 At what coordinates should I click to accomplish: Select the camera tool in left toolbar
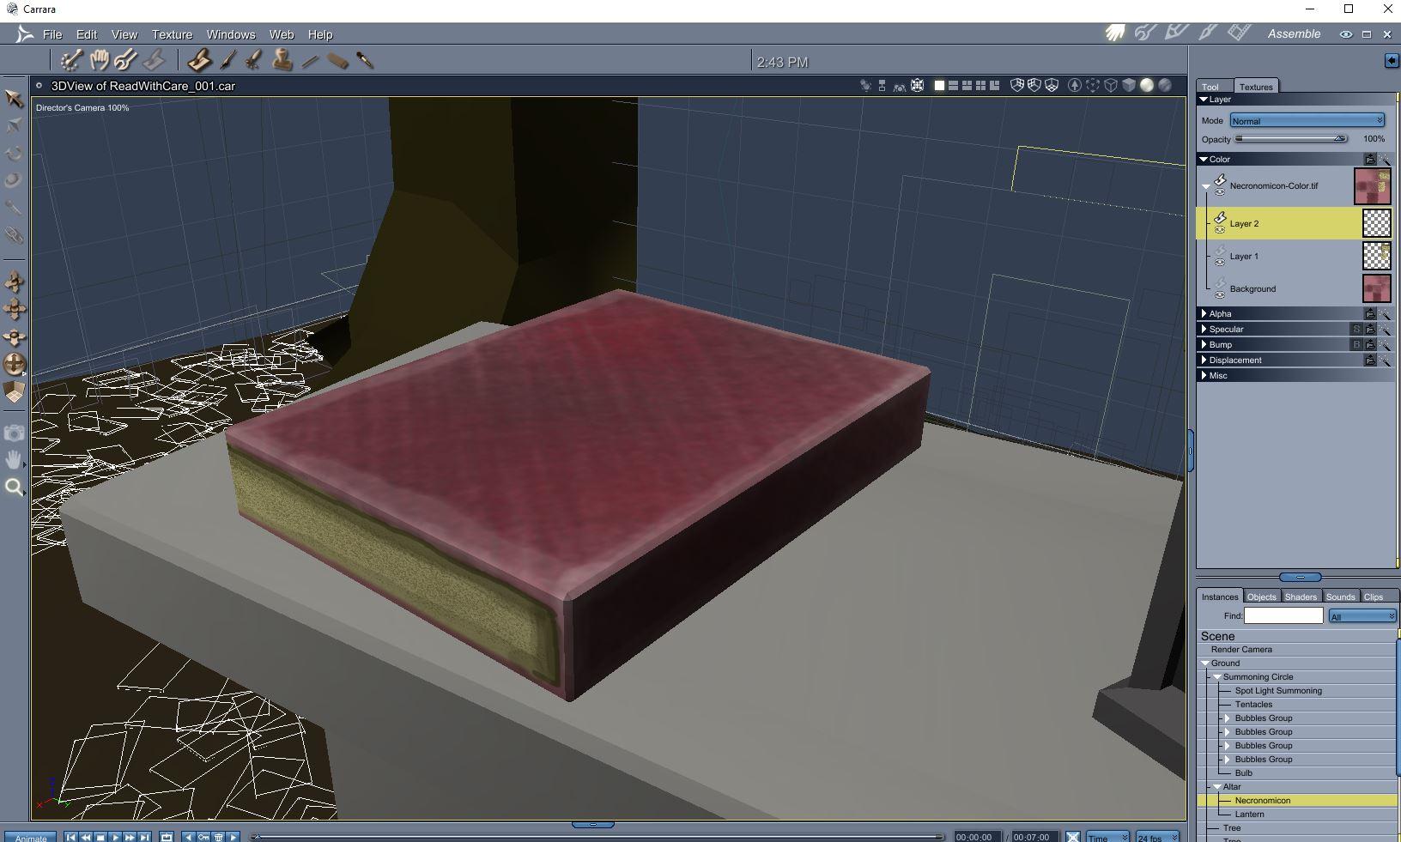click(x=14, y=433)
